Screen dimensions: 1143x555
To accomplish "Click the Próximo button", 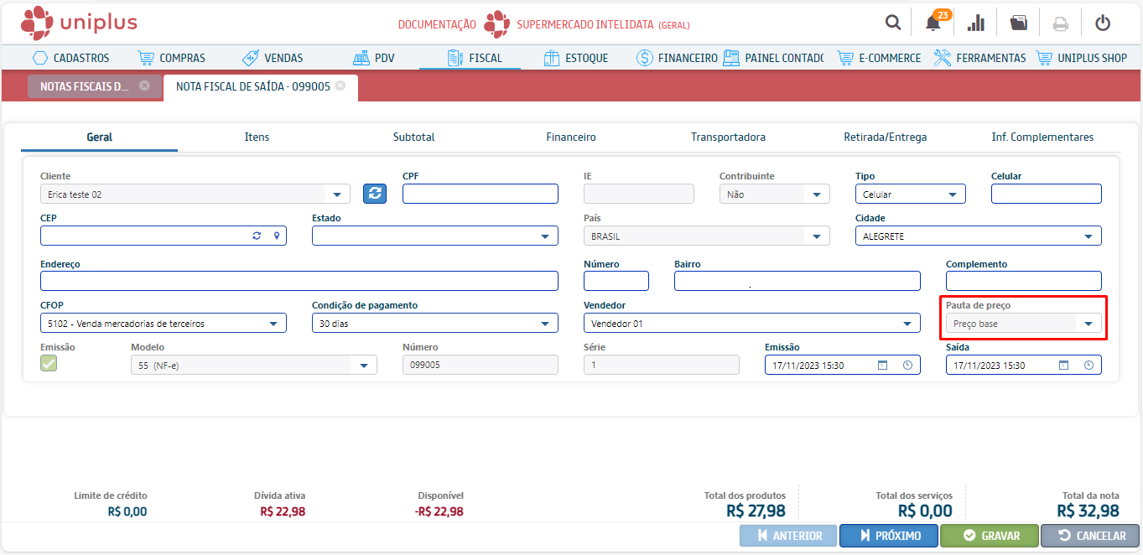I will (889, 536).
